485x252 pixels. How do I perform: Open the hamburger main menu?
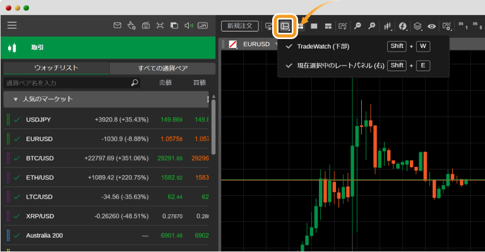(x=12, y=25)
